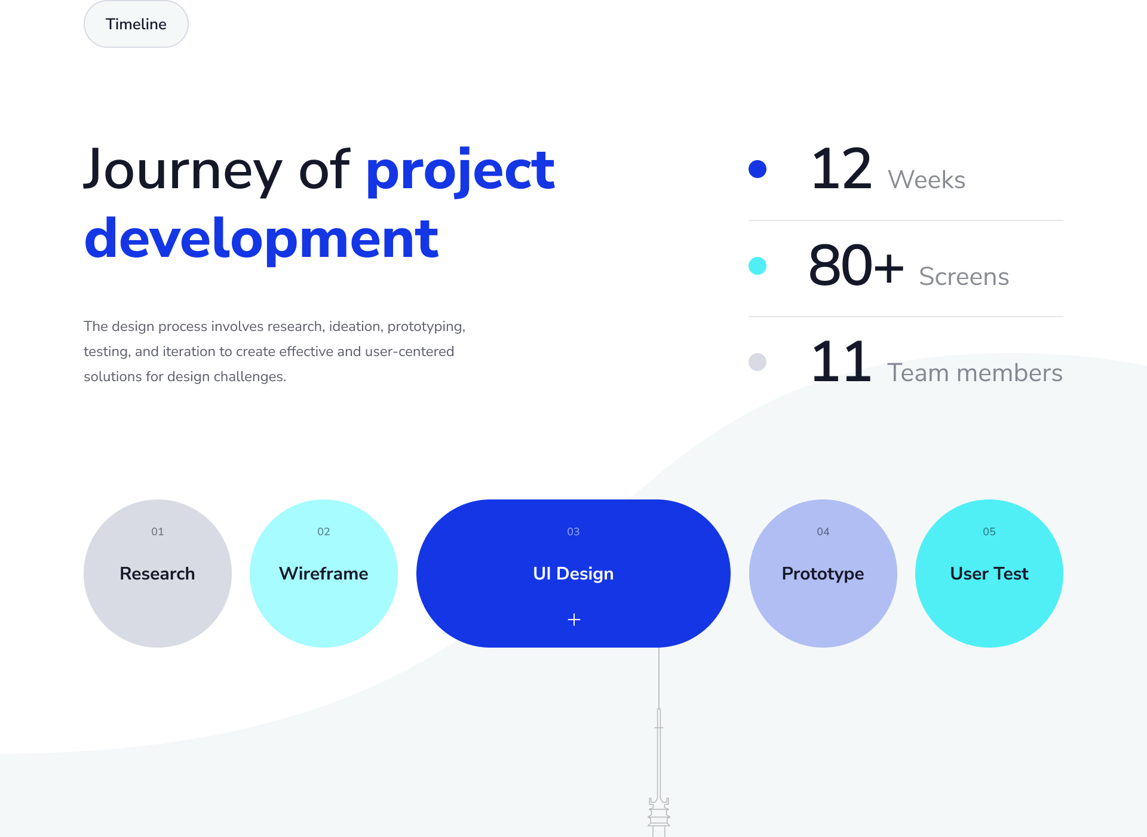Click the 03 step number label
This screenshot has width=1147, height=837.
pyautogui.click(x=573, y=532)
